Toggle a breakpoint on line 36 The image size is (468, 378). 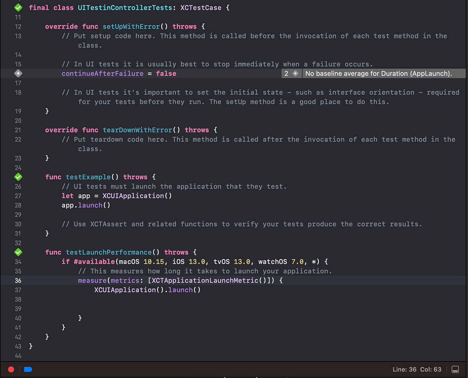pos(18,280)
